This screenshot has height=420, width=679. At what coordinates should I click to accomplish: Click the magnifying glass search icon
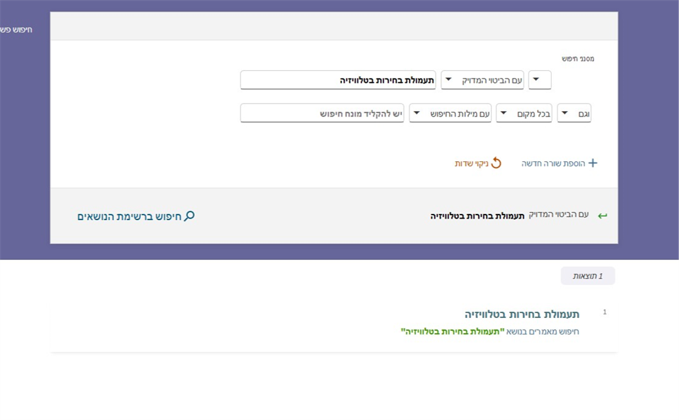(189, 216)
